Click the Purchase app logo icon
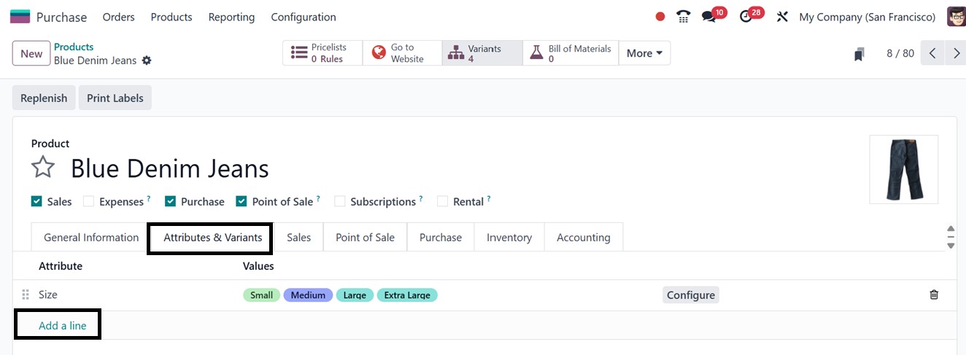This screenshot has height=355, width=966. pos(20,17)
